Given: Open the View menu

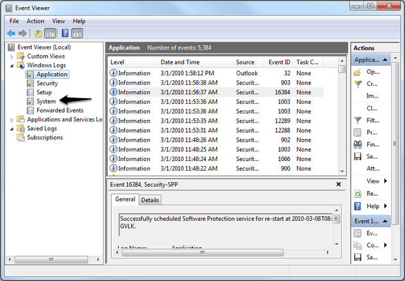Looking at the screenshot, I should [x=59, y=21].
